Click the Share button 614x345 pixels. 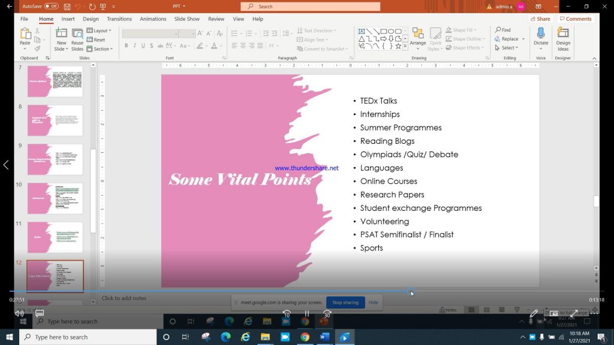click(x=540, y=19)
